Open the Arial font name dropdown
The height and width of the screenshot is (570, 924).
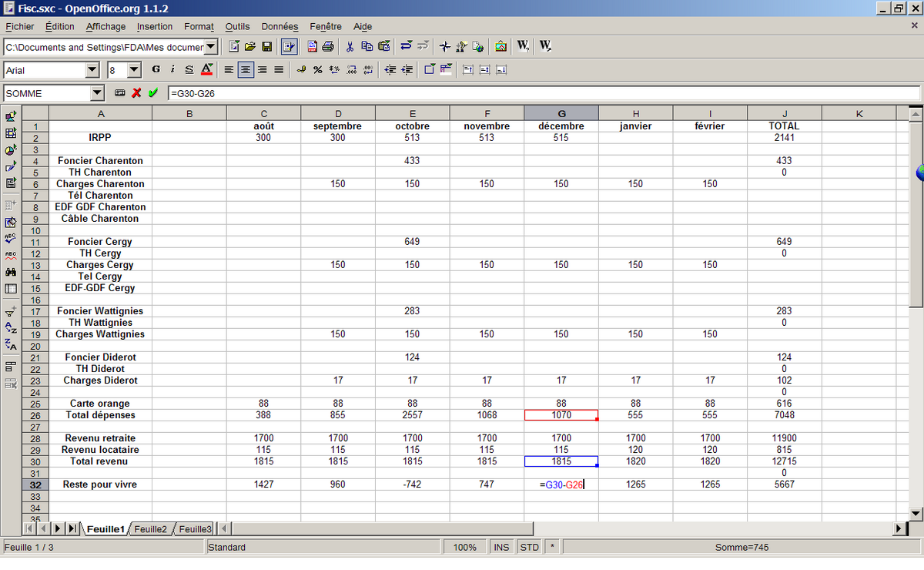pos(92,70)
